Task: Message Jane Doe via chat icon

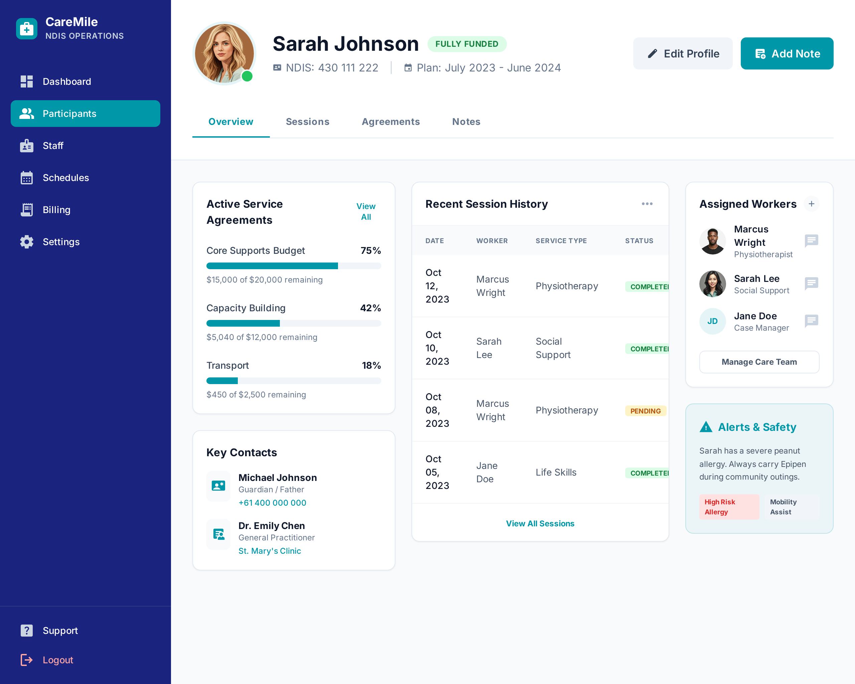Action: [811, 321]
